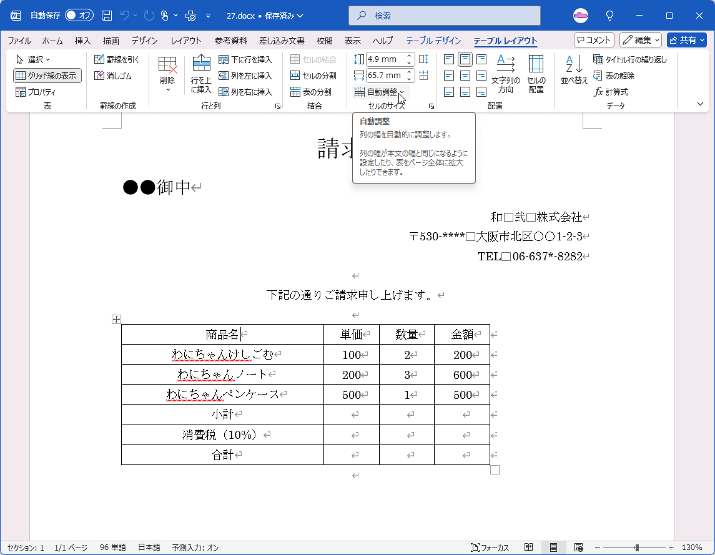The height and width of the screenshot is (555, 715).
Task: Align cell text top right
Action: coord(481,59)
